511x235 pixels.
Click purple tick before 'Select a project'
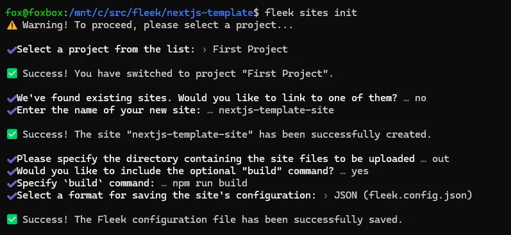coord(12,50)
